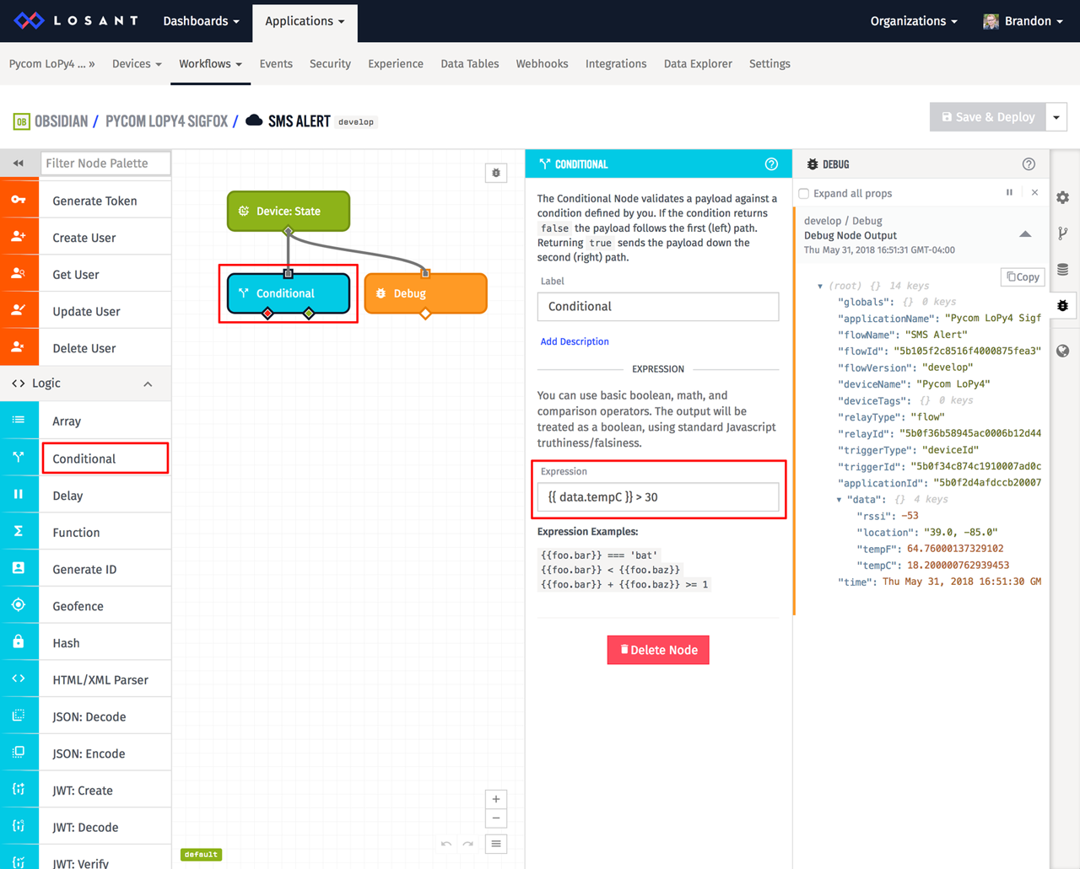Zoom out on workflow canvas
Viewport: 1080px width, 869px height.
point(496,818)
